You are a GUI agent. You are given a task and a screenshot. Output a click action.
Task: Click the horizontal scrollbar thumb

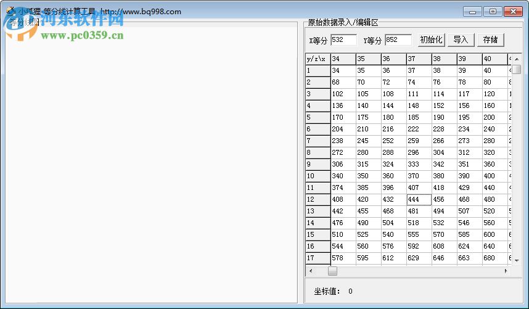tap(333, 271)
